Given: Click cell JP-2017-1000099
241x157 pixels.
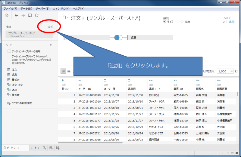Looking at the screenshot, I should pyautogui.click(x=89, y=95).
